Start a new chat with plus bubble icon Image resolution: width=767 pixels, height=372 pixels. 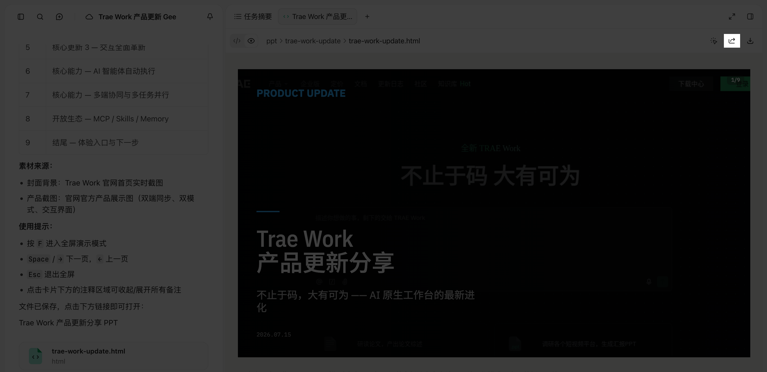pos(59,17)
